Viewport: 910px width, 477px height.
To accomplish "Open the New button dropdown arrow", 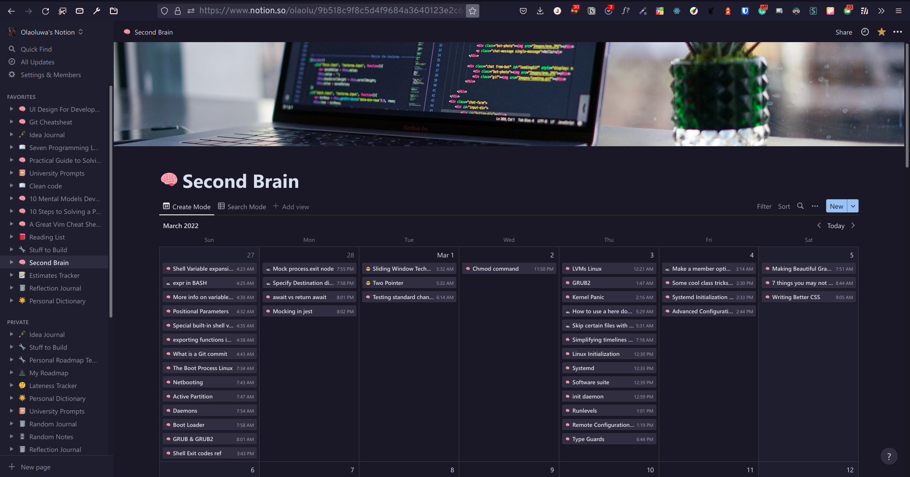I will (x=852, y=206).
